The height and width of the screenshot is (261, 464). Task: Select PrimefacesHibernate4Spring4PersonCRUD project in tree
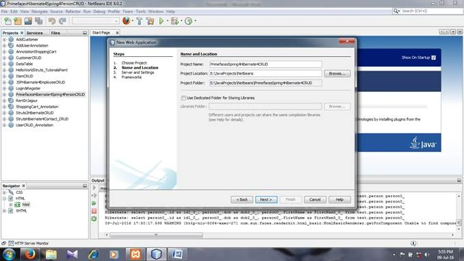click(51, 95)
